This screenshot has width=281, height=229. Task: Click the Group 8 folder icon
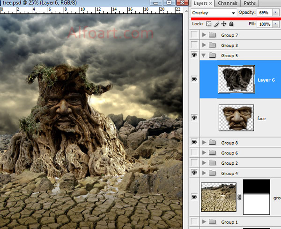(212, 142)
